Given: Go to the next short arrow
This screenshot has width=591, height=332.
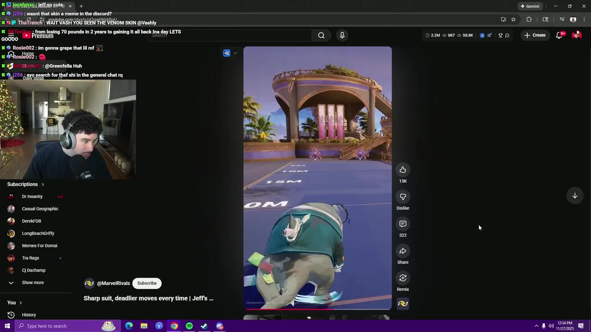Looking at the screenshot, I should [575, 196].
